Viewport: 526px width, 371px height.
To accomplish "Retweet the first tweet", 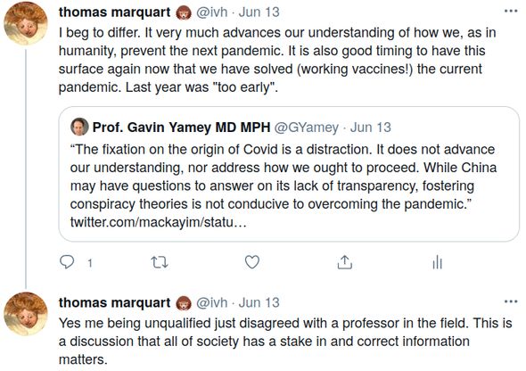I will 160,262.
